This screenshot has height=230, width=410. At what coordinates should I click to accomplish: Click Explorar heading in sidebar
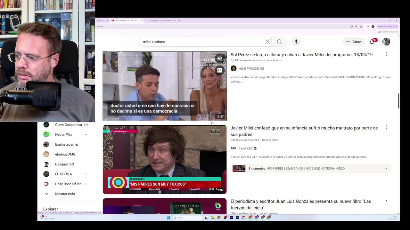51,209
